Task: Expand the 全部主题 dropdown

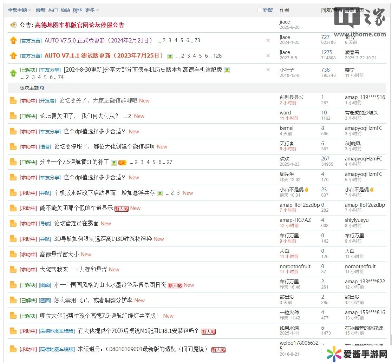Action: pos(19,10)
